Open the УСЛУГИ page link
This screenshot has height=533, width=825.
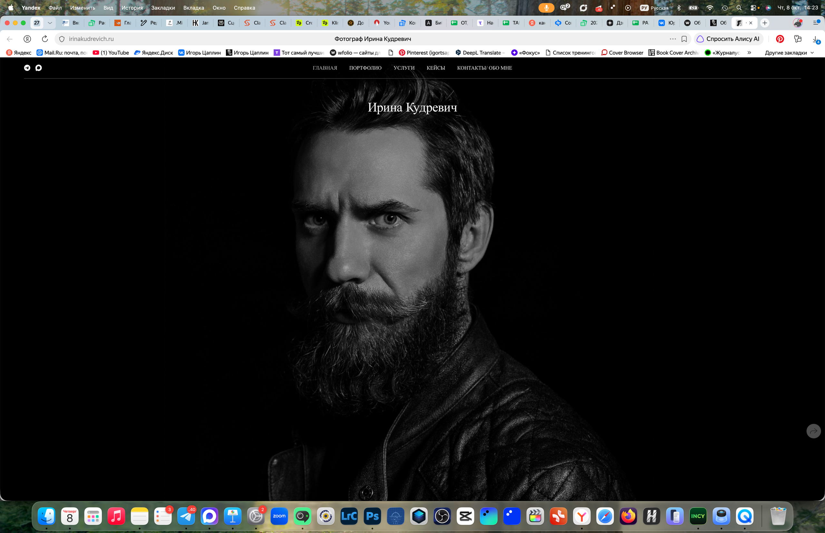(404, 68)
